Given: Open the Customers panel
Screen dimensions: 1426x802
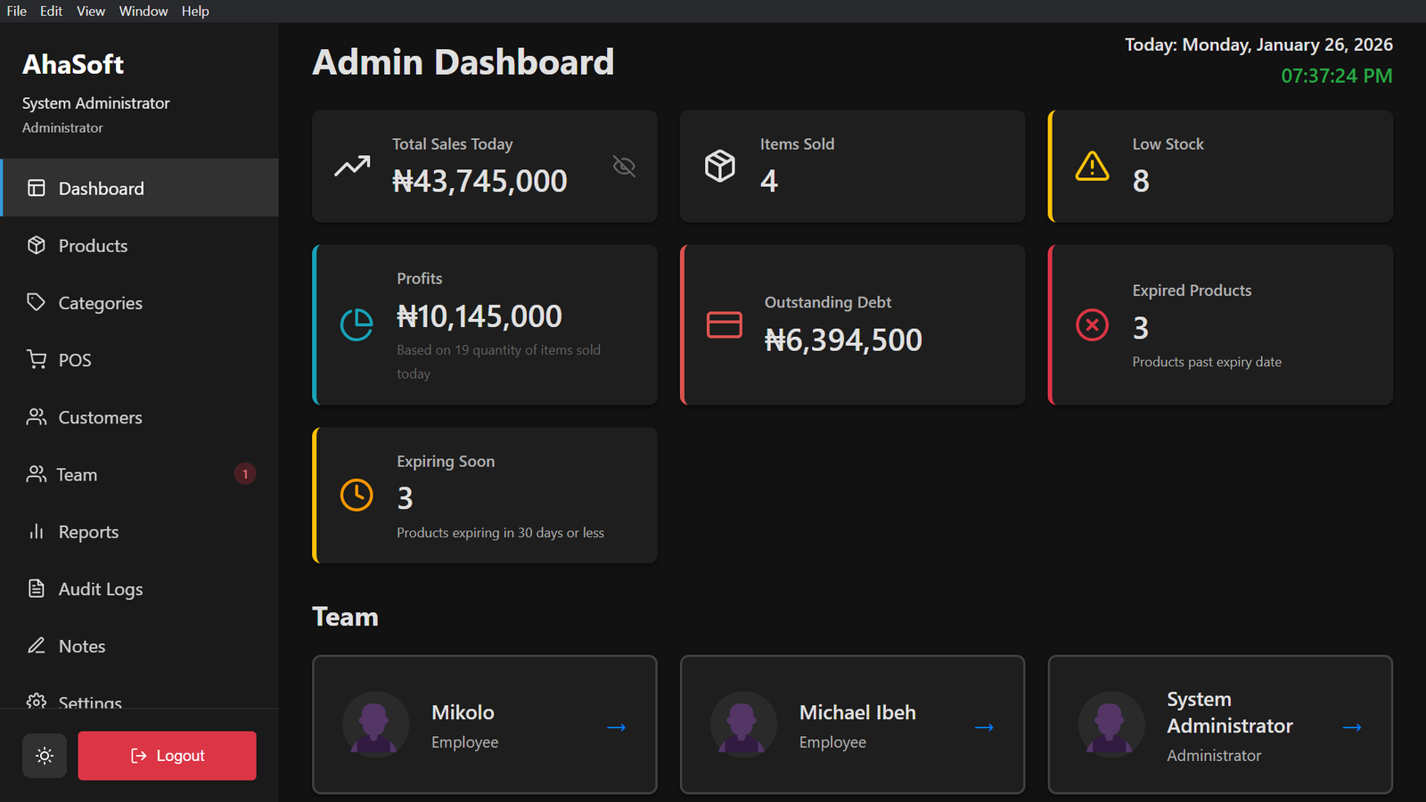Looking at the screenshot, I should pyautogui.click(x=99, y=417).
